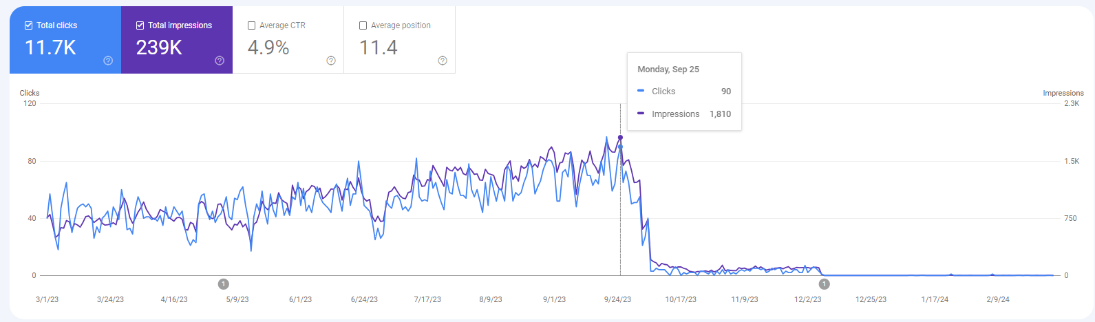Select the 4.9% average CTR value
This screenshot has height=322, width=1095.
268,47
